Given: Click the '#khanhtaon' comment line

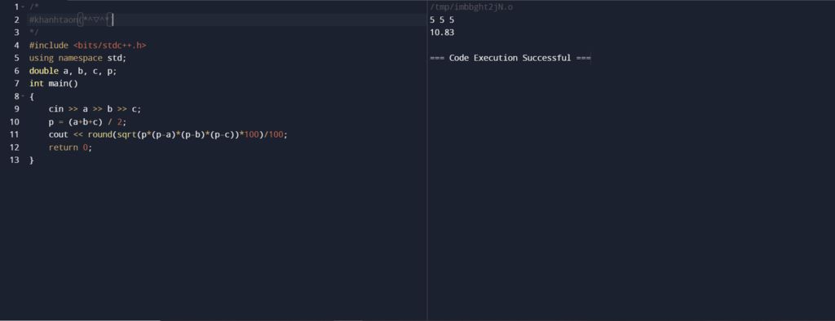Looking at the screenshot, I should pyautogui.click(x=72, y=20).
